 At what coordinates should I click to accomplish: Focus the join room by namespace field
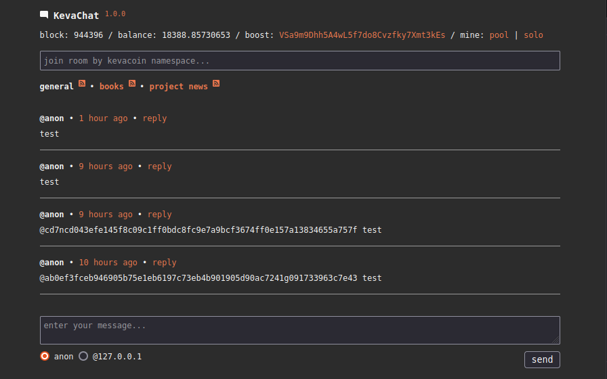300,61
